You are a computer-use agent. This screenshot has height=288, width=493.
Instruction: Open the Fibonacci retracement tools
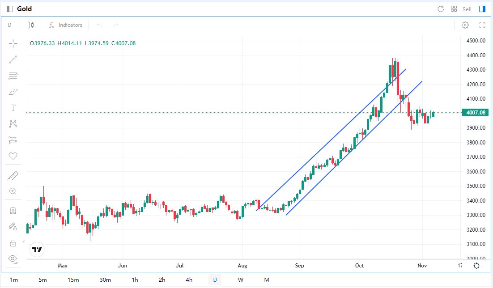pyautogui.click(x=13, y=76)
